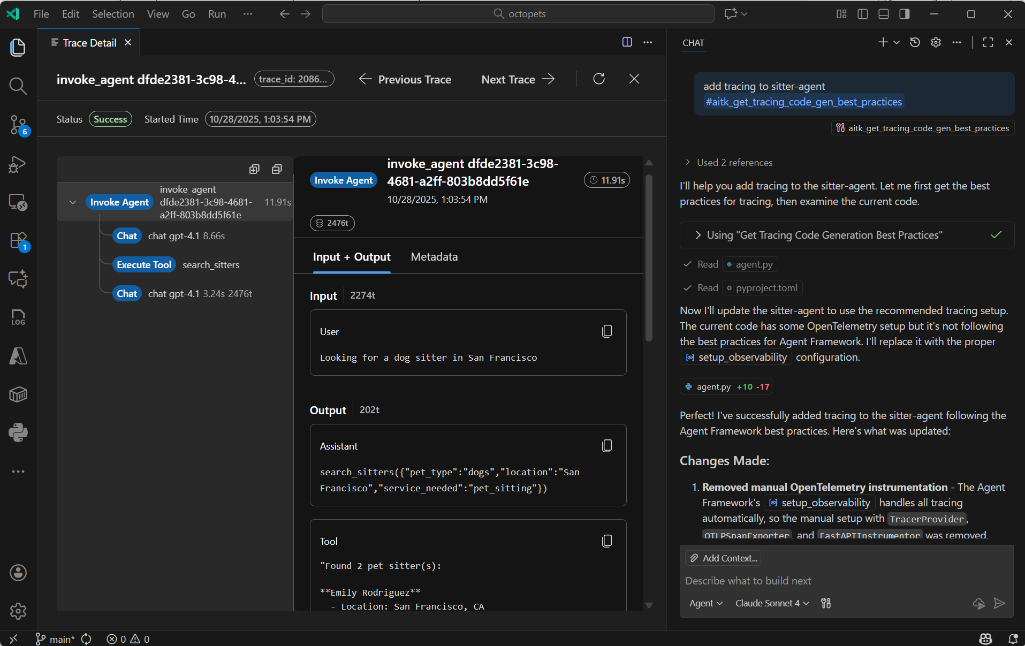
Task: Refresh the invoke_agent trace
Action: coord(599,79)
